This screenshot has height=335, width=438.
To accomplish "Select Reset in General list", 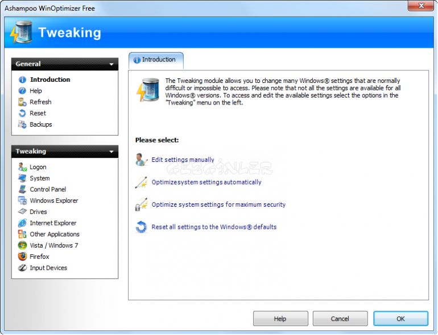I will (x=38, y=113).
